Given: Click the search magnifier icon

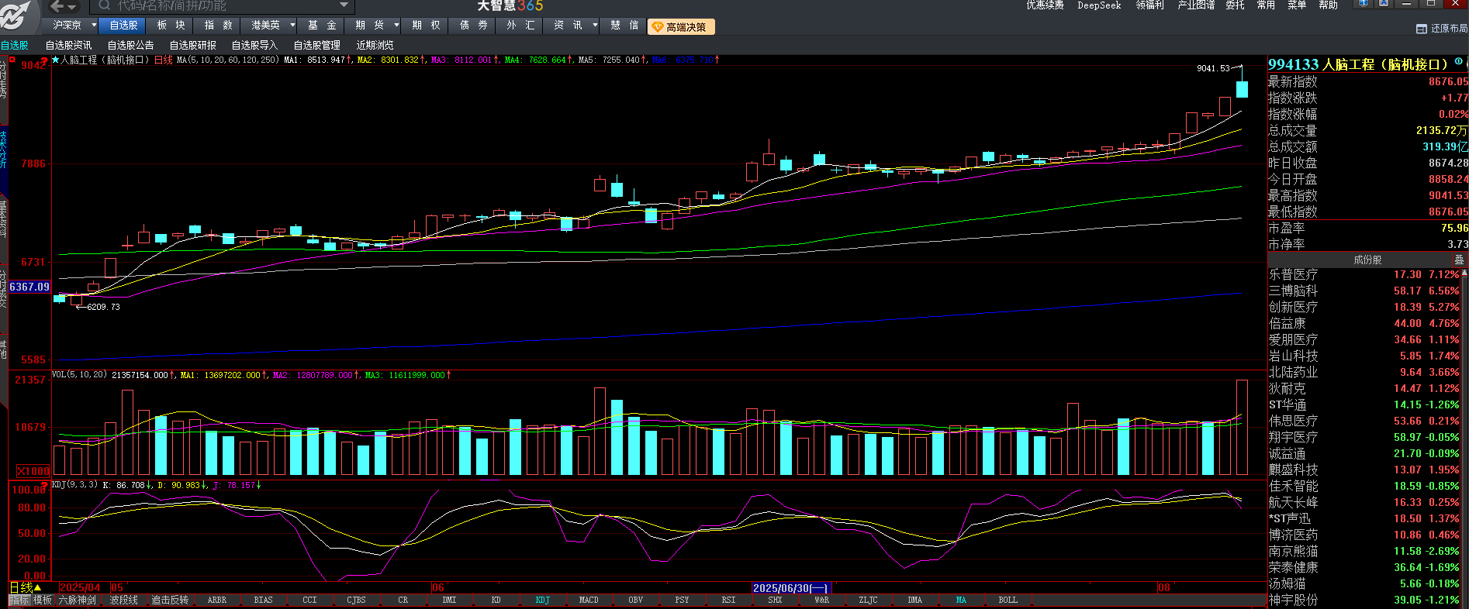Looking at the screenshot, I should pos(104,5).
